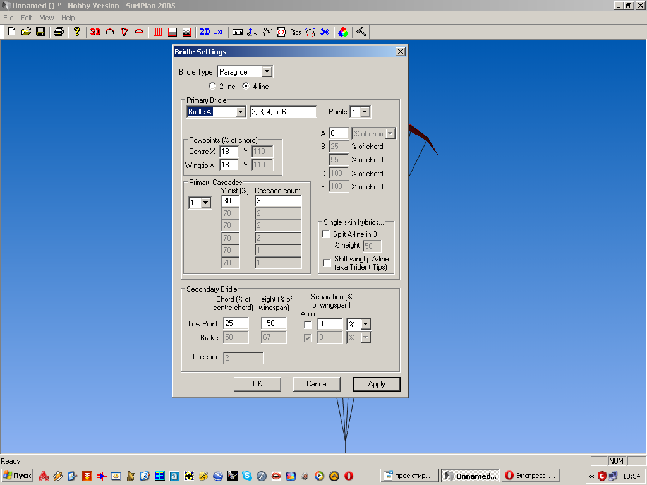
Task: Open the RGB color wheel toolbar icon
Action: (x=342, y=32)
